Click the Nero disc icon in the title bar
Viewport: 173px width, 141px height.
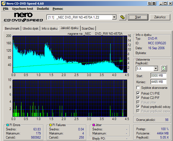(x=4, y=4)
